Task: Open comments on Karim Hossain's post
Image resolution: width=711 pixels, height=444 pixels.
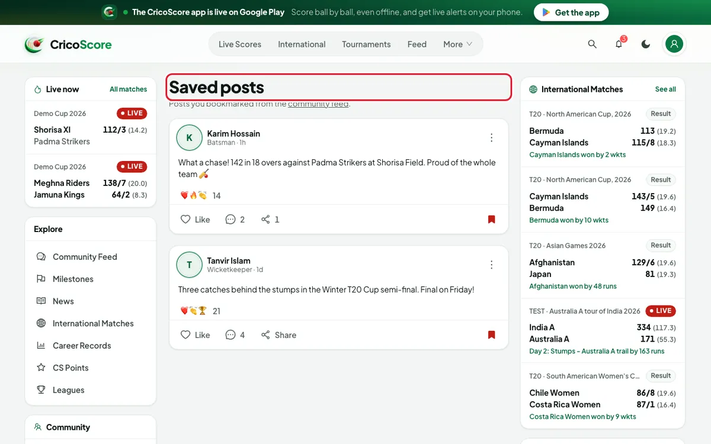Action: point(235,219)
